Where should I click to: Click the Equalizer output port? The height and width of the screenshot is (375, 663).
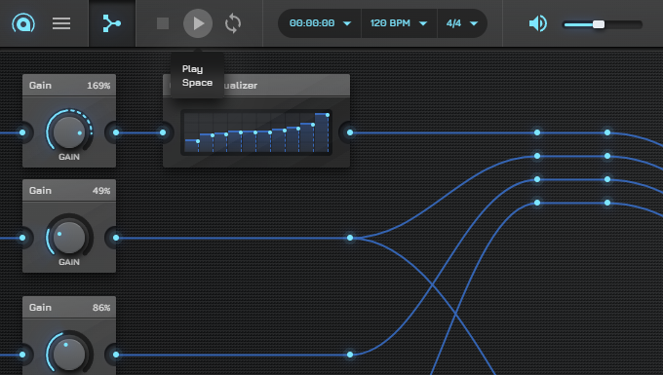[350, 132]
